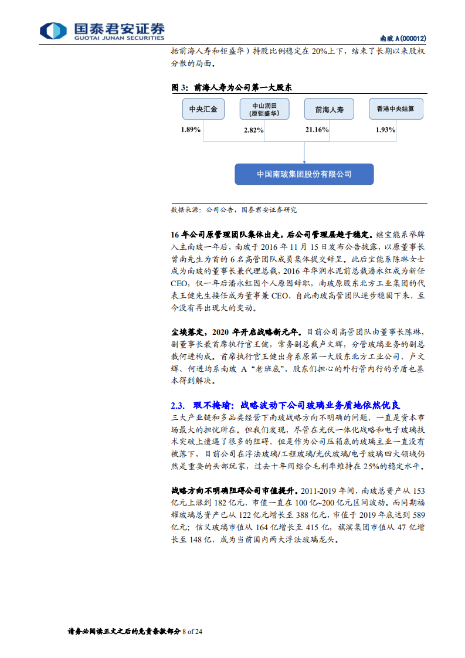This screenshot has height=658, width=465.
Task: Click the 1.89% shareholding value
Action: [191, 130]
